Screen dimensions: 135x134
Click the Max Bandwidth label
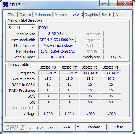coord(23,40)
